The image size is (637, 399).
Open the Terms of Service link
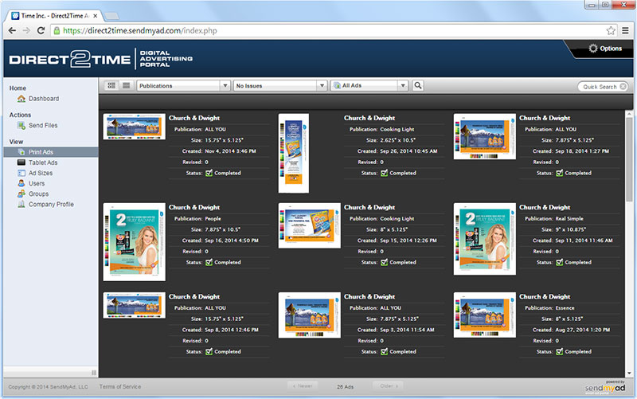click(x=119, y=386)
